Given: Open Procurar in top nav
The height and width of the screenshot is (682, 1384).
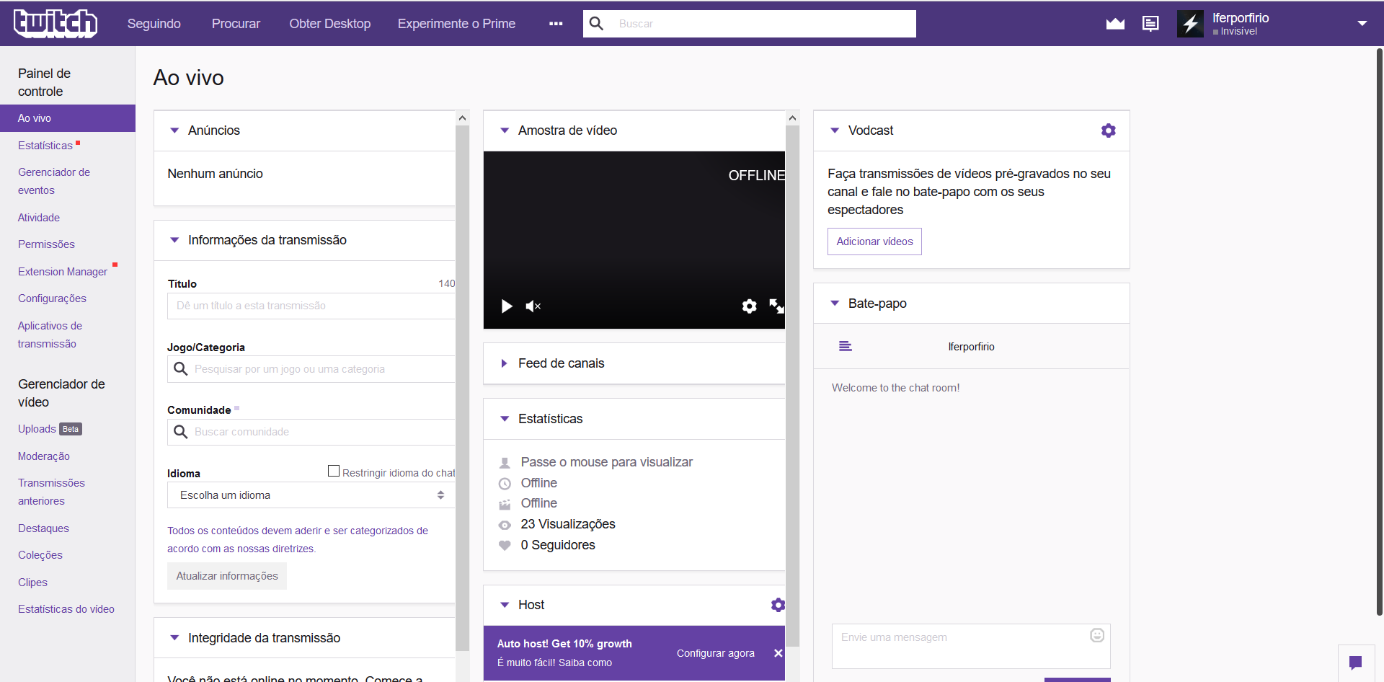Looking at the screenshot, I should coord(236,24).
